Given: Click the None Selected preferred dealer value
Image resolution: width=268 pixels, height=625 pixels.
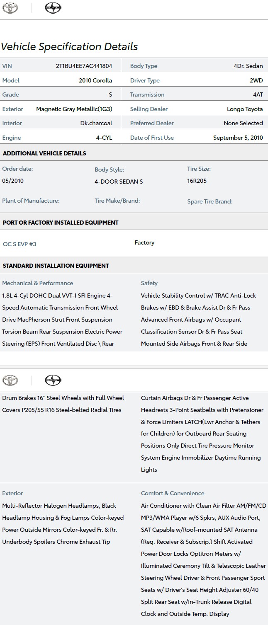Looking at the screenshot, I should [x=243, y=123].
